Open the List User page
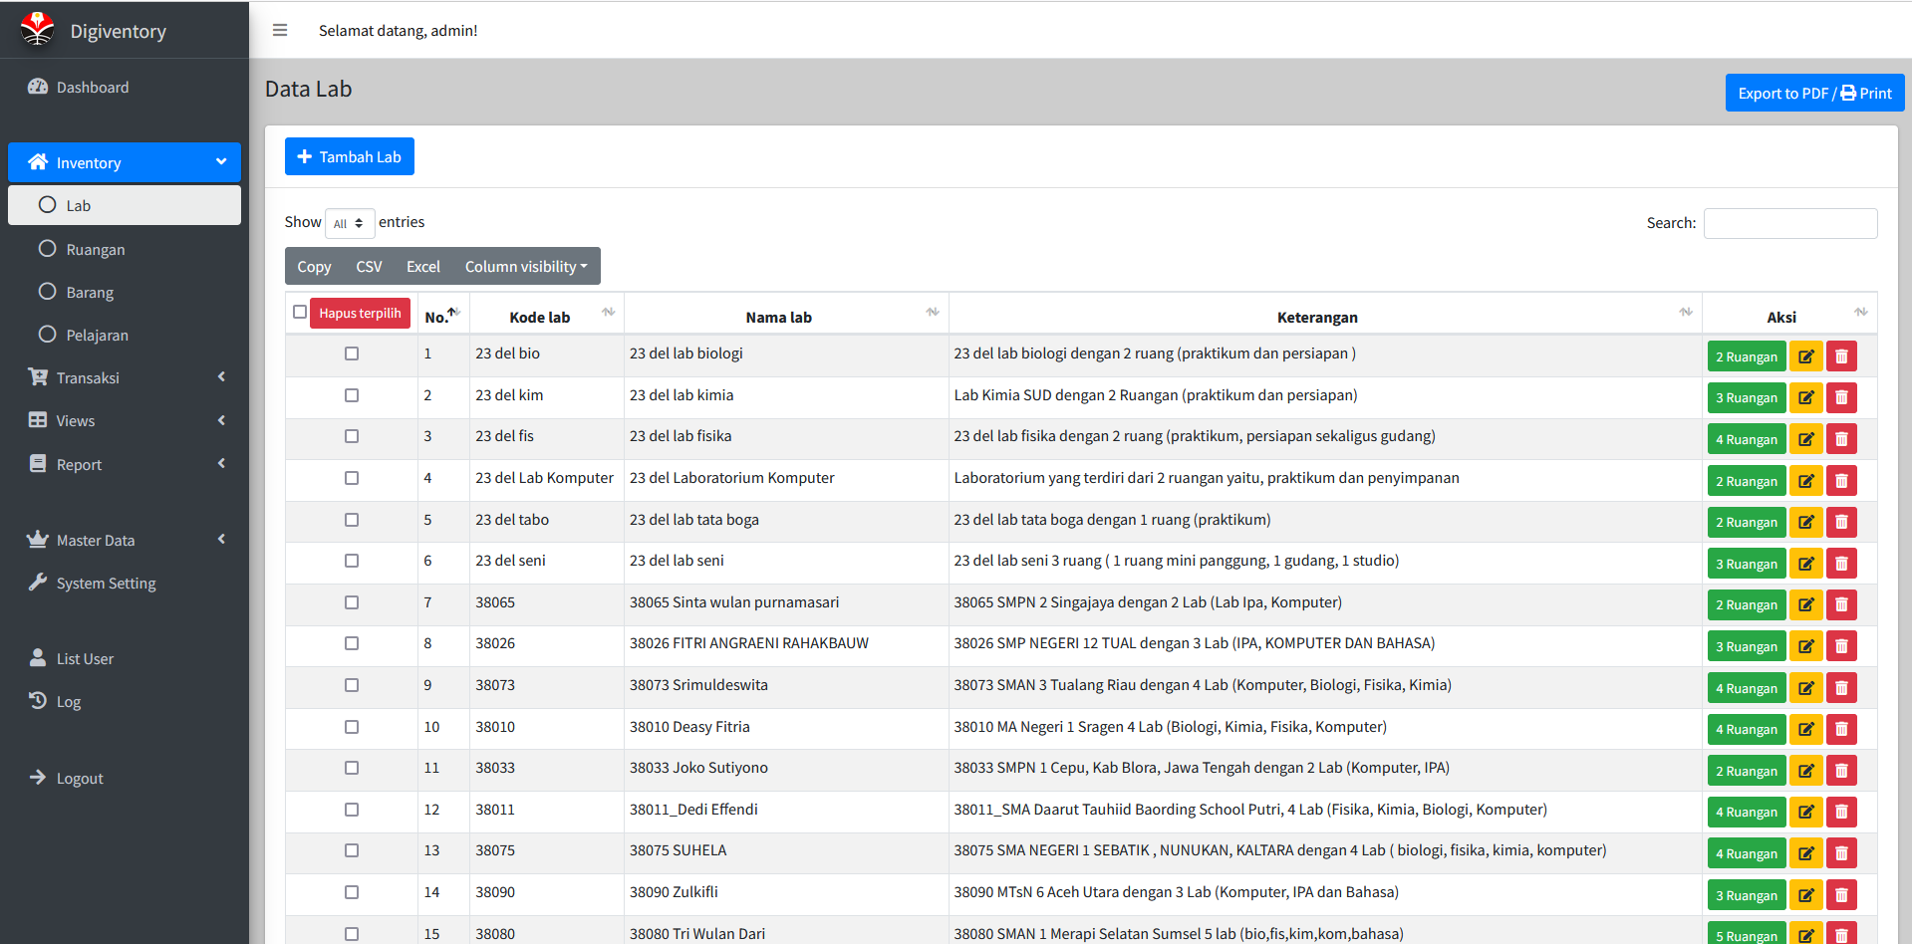The height and width of the screenshot is (944, 1912). (85, 659)
